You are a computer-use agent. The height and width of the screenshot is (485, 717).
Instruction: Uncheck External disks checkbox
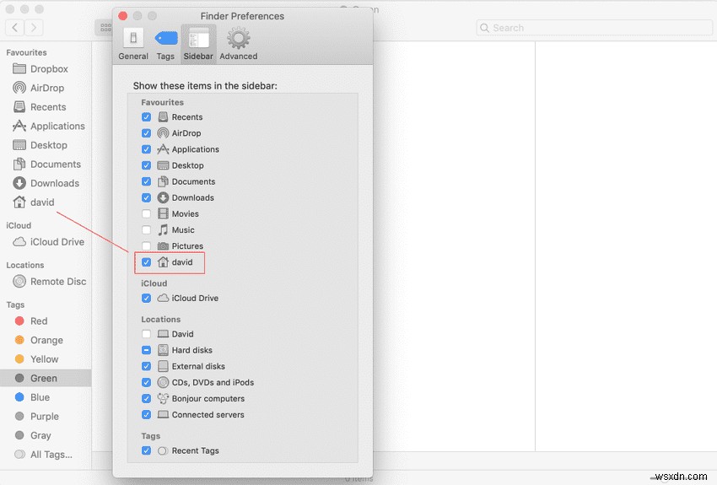pyautogui.click(x=146, y=366)
